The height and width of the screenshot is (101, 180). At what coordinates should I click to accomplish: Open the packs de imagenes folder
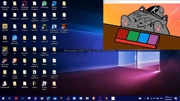[x=34, y=6]
